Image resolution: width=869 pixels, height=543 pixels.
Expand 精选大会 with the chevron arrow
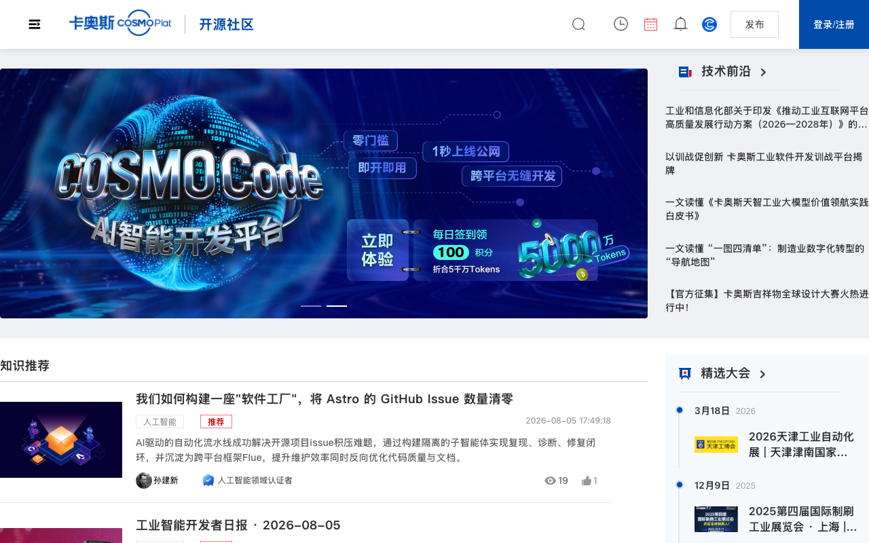point(762,374)
